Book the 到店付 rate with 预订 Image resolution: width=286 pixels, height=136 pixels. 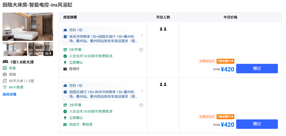pyautogui.click(x=257, y=124)
